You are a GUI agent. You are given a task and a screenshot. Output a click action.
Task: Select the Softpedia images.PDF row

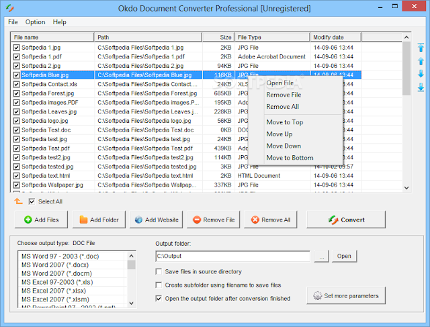click(x=187, y=103)
